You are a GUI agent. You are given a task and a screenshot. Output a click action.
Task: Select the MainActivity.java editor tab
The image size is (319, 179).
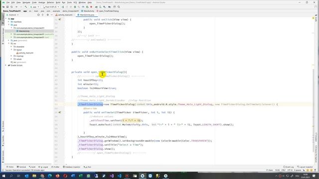pos(87,15)
